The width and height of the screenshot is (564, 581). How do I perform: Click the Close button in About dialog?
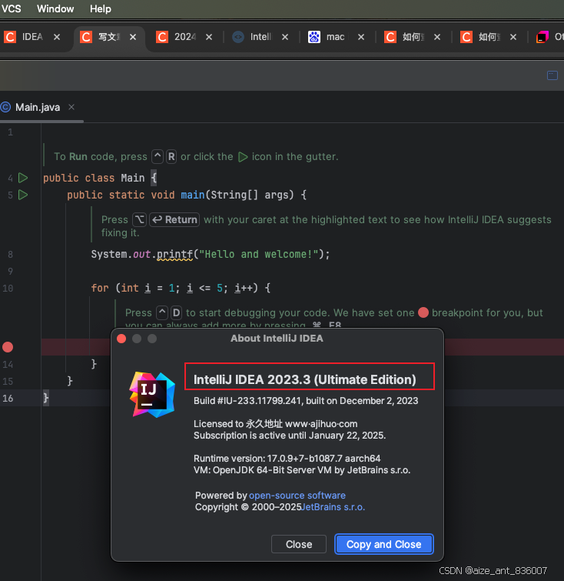299,544
